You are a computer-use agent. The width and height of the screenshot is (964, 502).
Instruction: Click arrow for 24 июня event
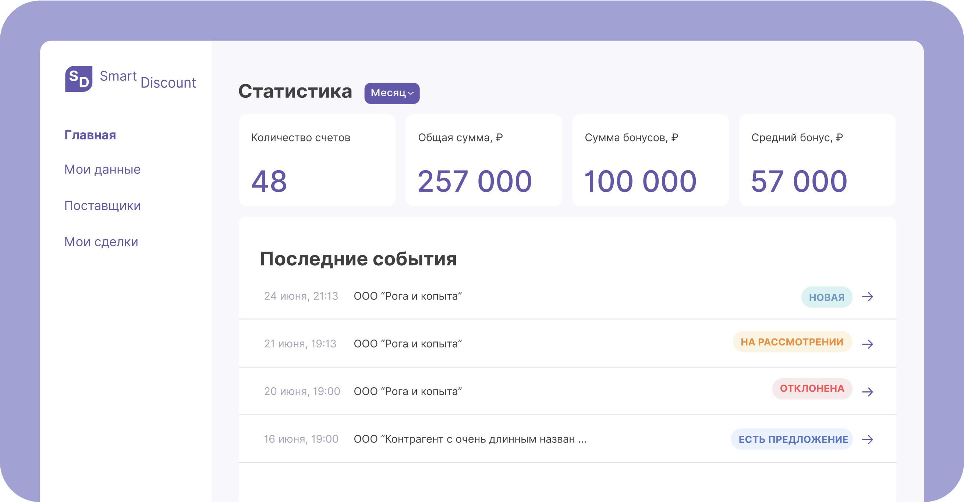tap(868, 297)
